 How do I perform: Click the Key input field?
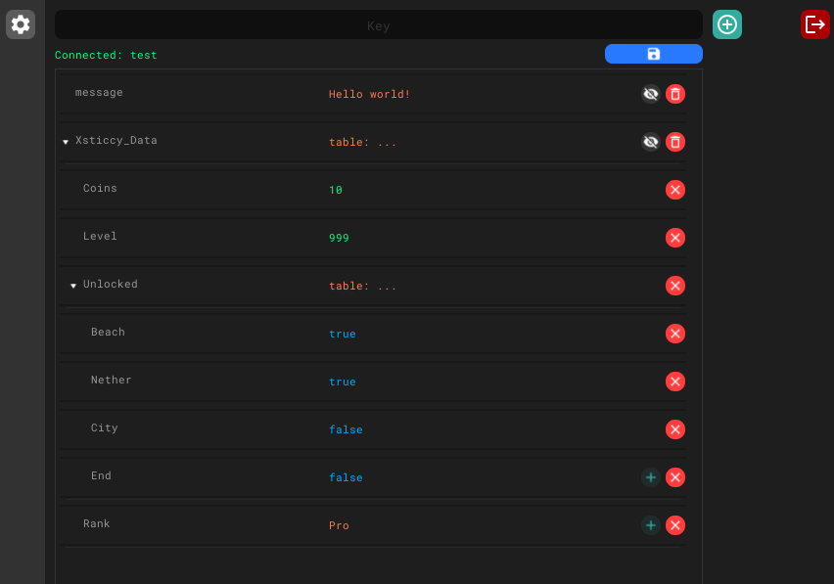pyautogui.click(x=378, y=25)
